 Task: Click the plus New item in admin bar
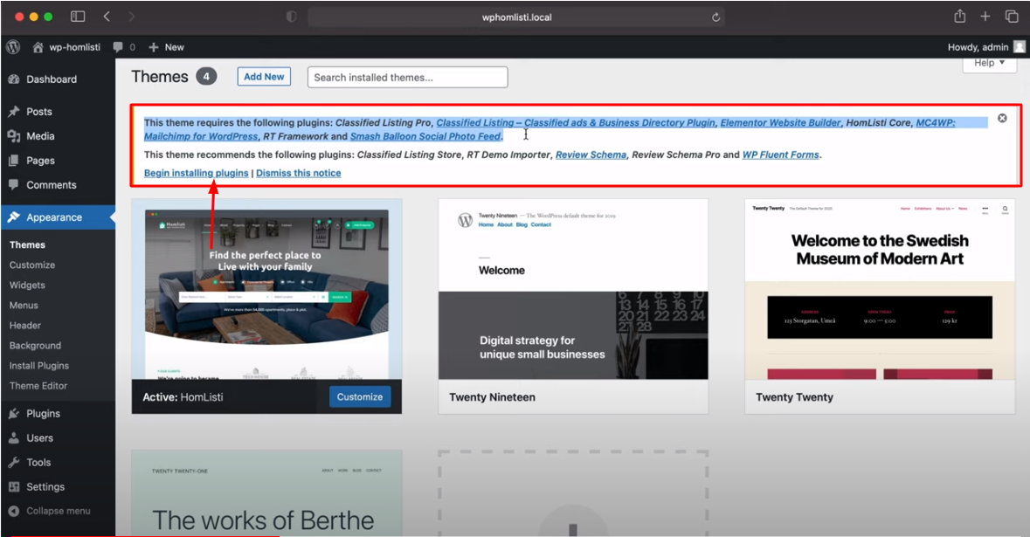click(x=166, y=47)
